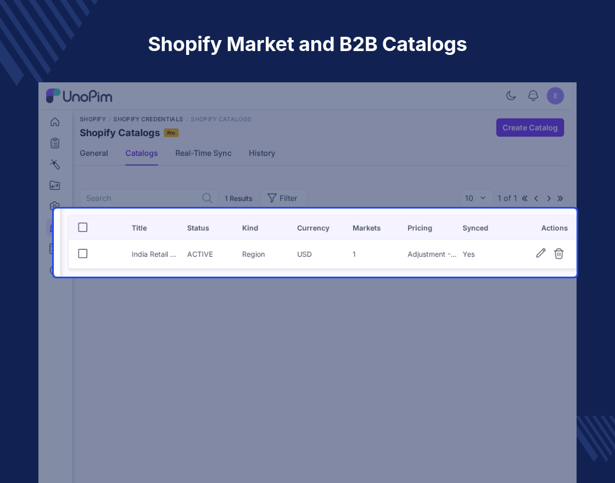The width and height of the screenshot is (615, 483).
Task: Focus the Search input field
Action: [149, 198]
